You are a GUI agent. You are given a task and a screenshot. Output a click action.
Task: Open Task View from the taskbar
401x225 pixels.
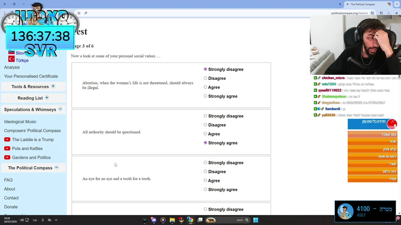[200, 220]
